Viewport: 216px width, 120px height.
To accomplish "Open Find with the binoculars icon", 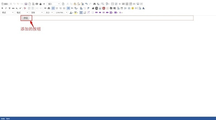I will (x=94, y=4).
